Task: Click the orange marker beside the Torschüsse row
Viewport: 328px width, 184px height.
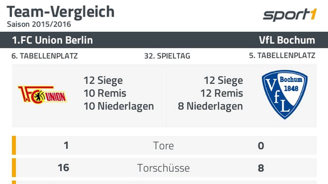Action: 14,168
